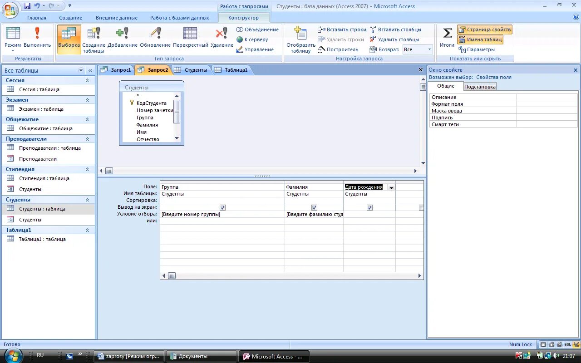Viewport: 581px width, 363px height.
Task: Click Объединение union query
Action: (257, 29)
